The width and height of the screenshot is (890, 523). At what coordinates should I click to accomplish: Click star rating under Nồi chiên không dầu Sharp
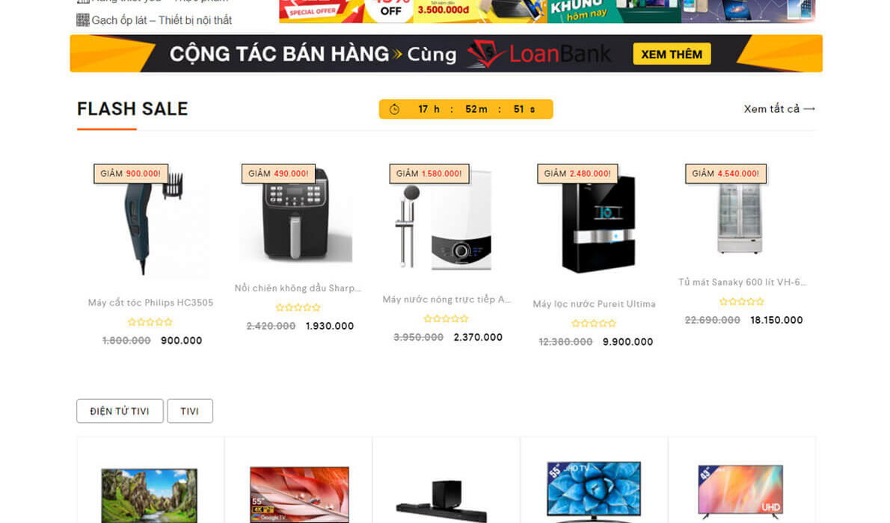coord(298,307)
